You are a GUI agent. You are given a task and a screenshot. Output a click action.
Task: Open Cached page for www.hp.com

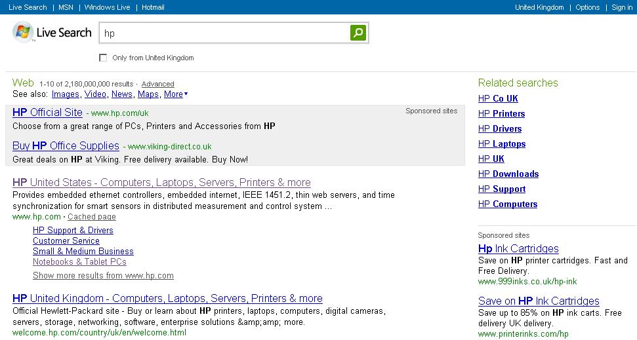point(92,217)
